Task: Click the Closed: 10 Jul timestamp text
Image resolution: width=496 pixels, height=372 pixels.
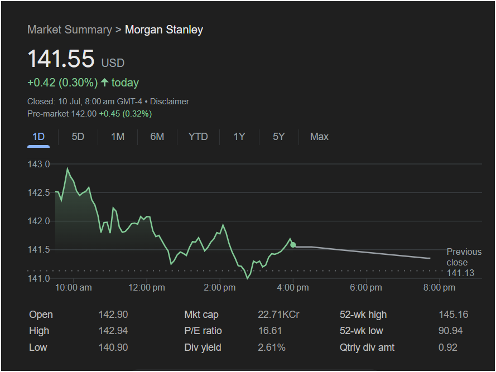Action: [85, 102]
